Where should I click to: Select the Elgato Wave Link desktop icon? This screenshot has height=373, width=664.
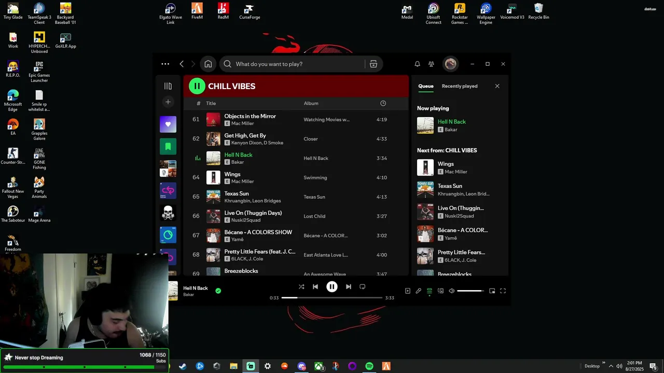pyautogui.click(x=171, y=14)
